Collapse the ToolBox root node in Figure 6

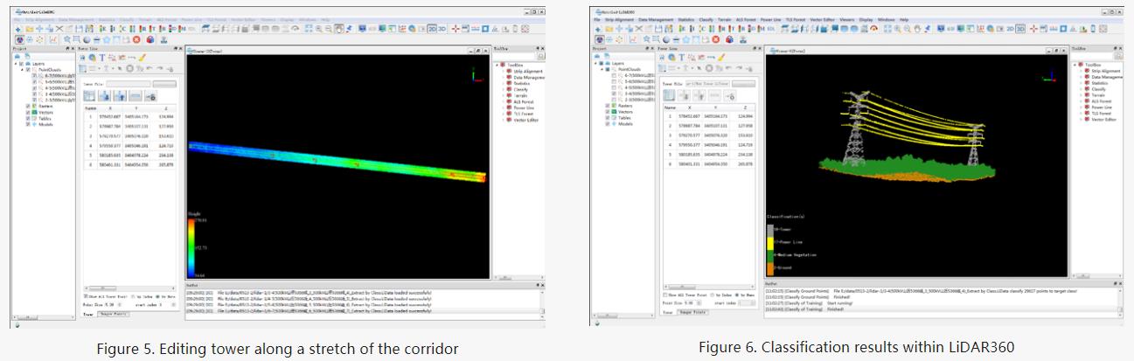pyautogui.click(x=1075, y=65)
